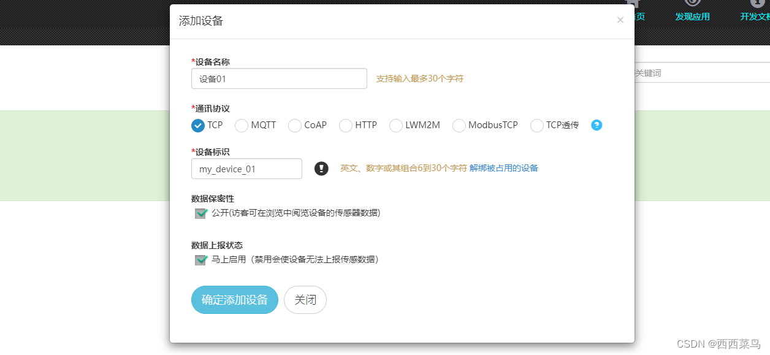Click the 设备标识 input field
The image size is (770, 355).
coord(246,169)
